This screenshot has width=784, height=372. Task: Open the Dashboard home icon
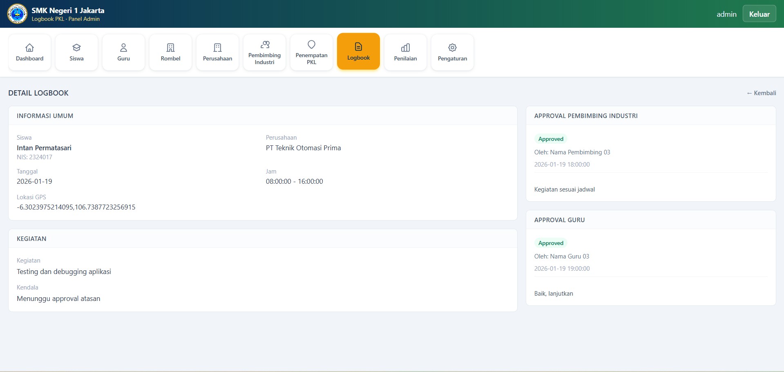click(29, 47)
